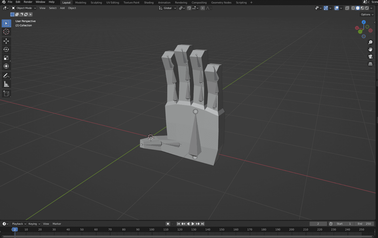Click the End frame field 250
The image size is (378, 238).
[x=364, y=224]
